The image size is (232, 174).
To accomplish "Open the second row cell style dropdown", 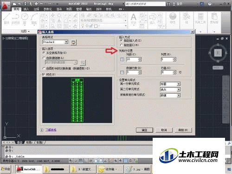I will [170, 90].
